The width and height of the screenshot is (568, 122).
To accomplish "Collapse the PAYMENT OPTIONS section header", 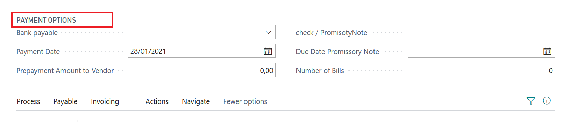I will (x=46, y=20).
